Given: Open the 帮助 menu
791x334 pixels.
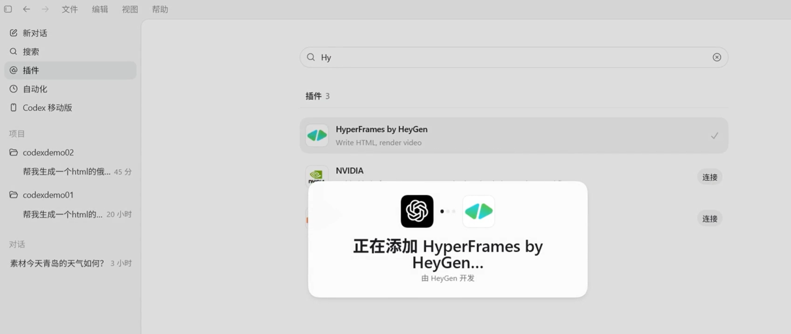Looking at the screenshot, I should 160,9.
